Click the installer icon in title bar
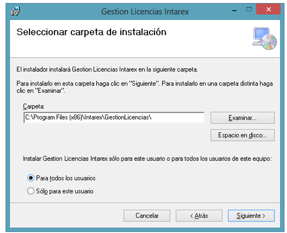This screenshot has width=287, height=233. pyautogui.click(x=16, y=11)
